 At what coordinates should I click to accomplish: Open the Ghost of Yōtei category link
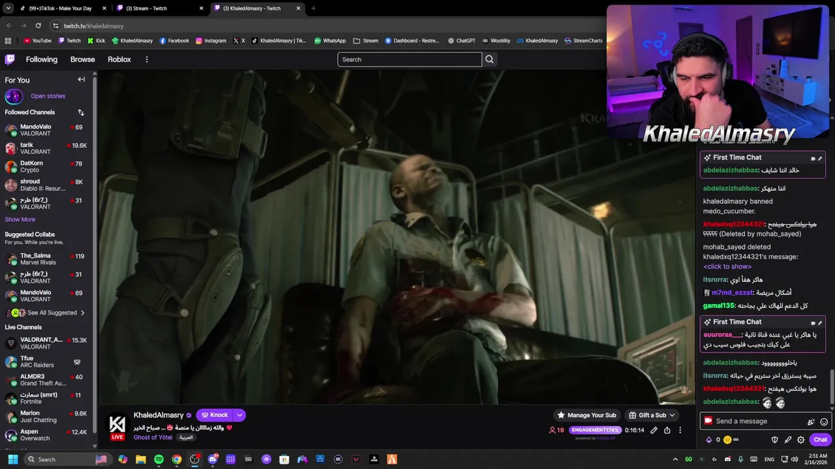click(153, 438)
